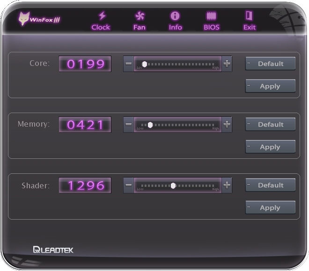
Task: Decrease Shader clock with minus button
Action: pos(128,185)
